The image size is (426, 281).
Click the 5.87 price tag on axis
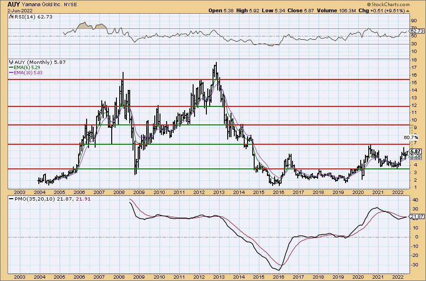[x=416, y=151]
